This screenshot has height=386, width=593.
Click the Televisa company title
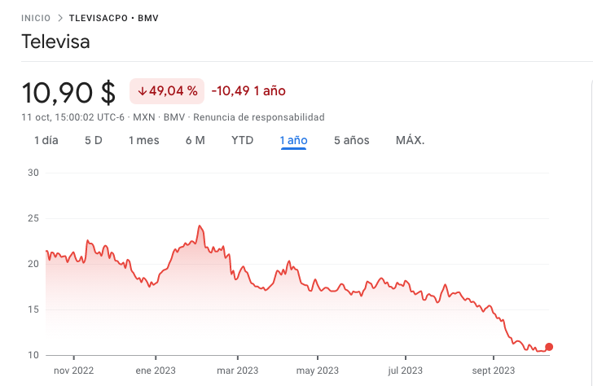tap(55, 42)
